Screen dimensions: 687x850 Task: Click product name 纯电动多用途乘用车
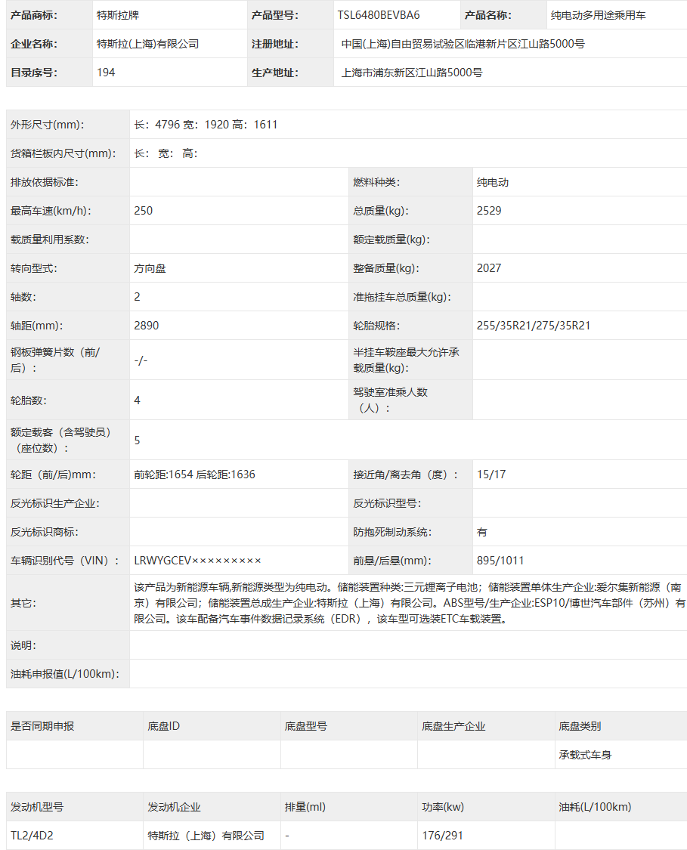[598, 15]
